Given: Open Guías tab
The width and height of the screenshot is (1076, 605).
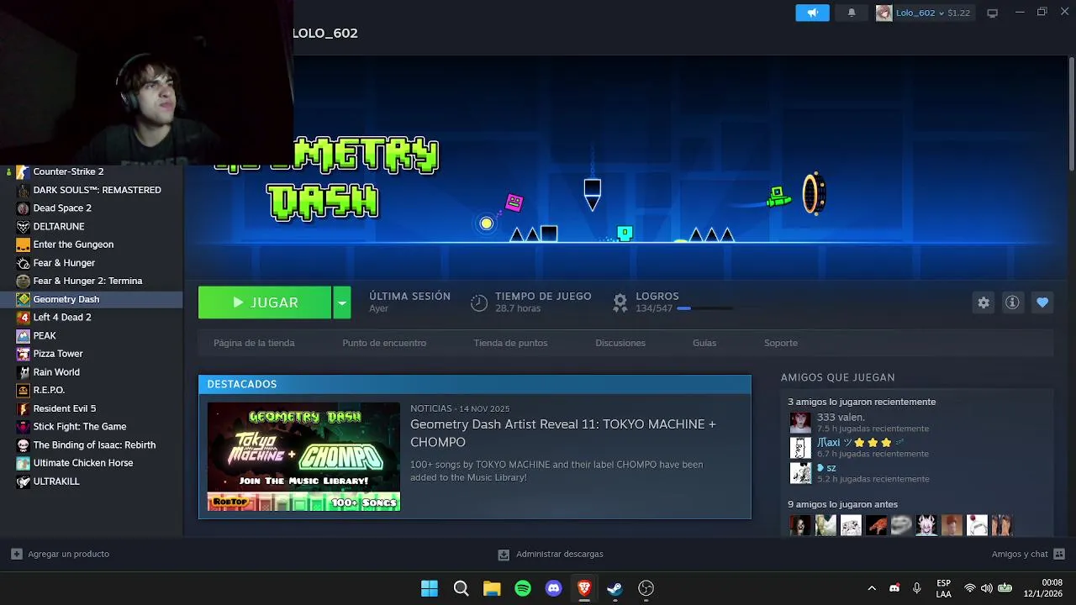Looking at the screenshot, I should [704, 343].
